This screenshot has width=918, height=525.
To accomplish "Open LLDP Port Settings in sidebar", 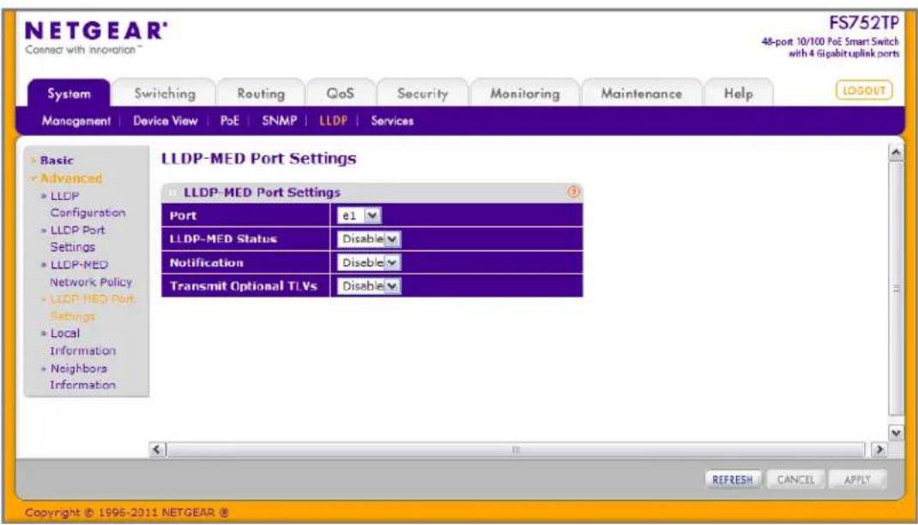I will (x=77, y=238).
